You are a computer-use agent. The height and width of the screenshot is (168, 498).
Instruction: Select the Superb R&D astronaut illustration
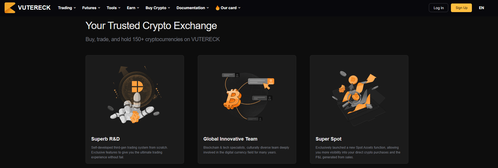pyautogui.click(x=135, y=95)
